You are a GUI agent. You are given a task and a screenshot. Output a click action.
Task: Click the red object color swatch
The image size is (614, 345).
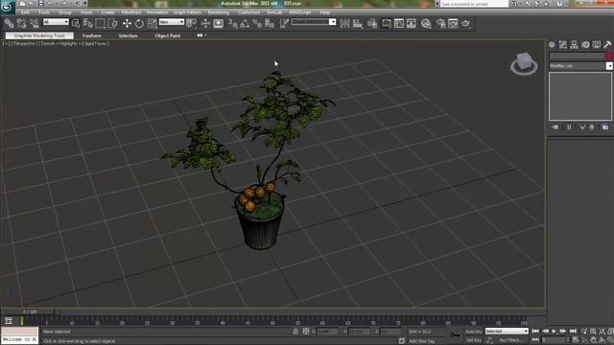[x=609, y=56]
